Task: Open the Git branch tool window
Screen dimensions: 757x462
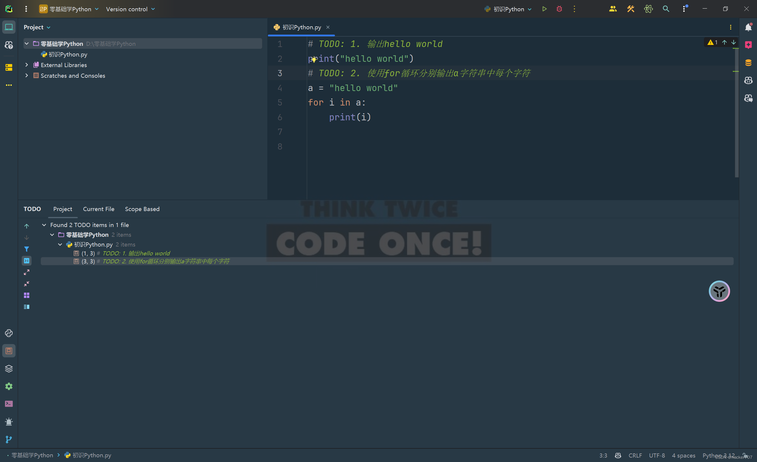Action: pos(9,440)
